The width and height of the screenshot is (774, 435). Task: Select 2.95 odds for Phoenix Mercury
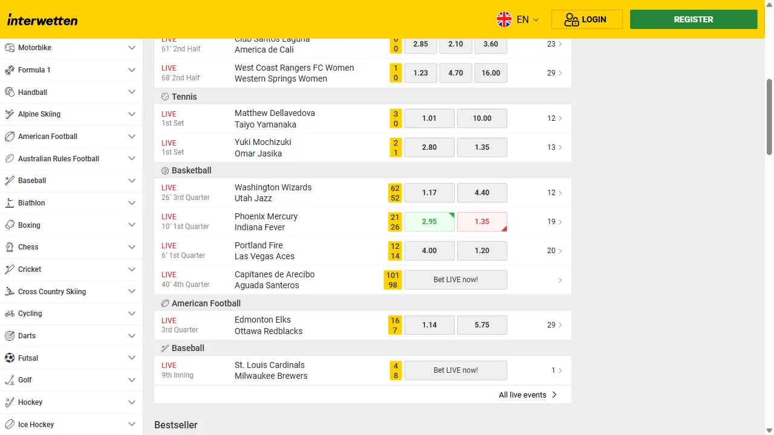(x=429, y=222)
